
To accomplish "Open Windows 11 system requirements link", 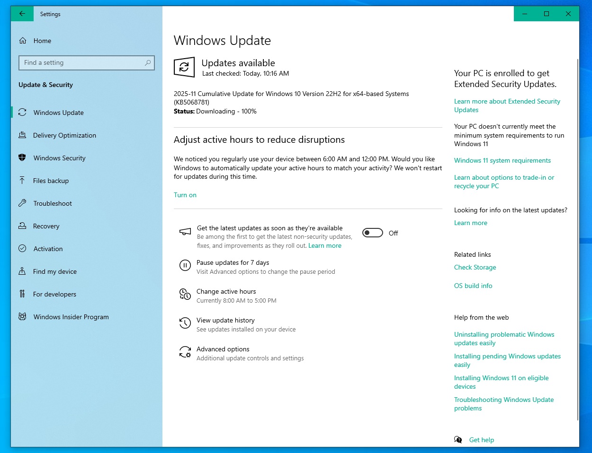I will [x=502, y=160].
